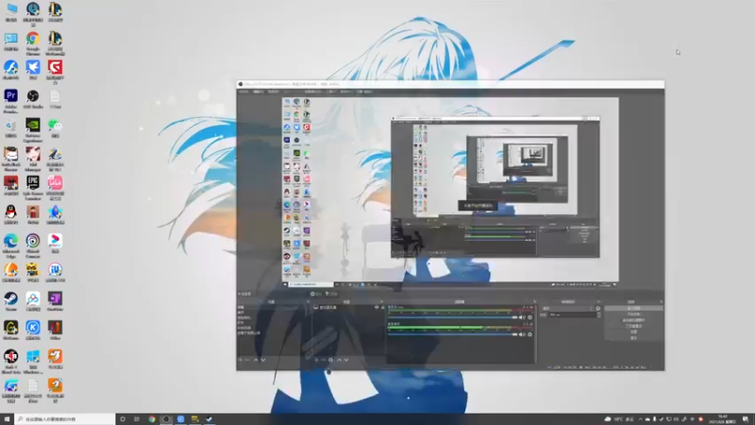Open the File menu in OBS
The height and width of the screenshot is (425, 755).
click(243, 92)
